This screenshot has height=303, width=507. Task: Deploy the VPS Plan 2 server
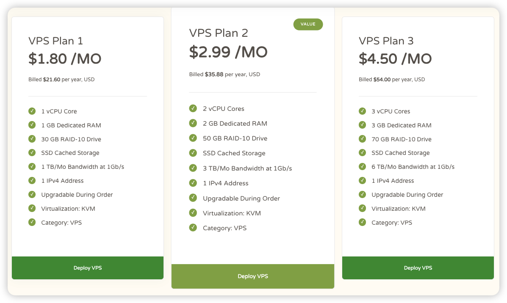[253, 276]
